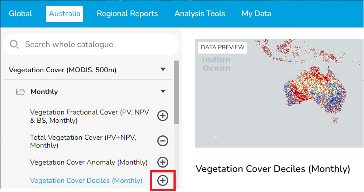Open Analysis Tools tab
Image resolution: width=364 pixels, height=192 pixels.
[x=200, y=14]
